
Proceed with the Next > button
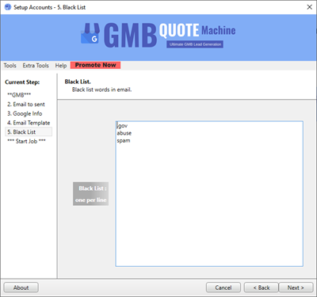pos(296,287)
